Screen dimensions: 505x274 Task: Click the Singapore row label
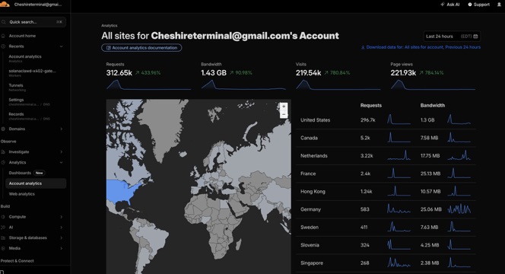click(x=312, y=263)
